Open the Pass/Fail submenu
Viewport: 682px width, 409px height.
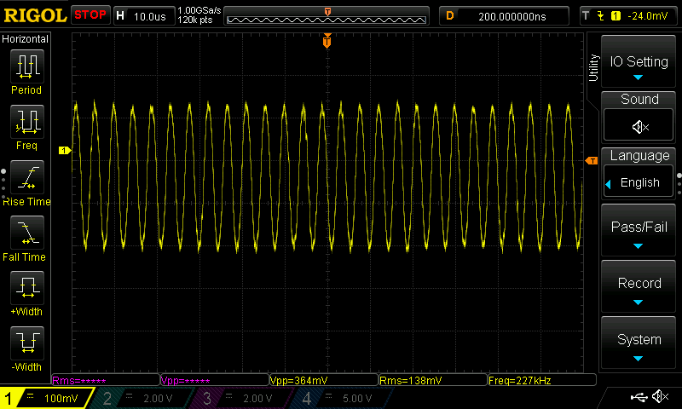(639, 230)
